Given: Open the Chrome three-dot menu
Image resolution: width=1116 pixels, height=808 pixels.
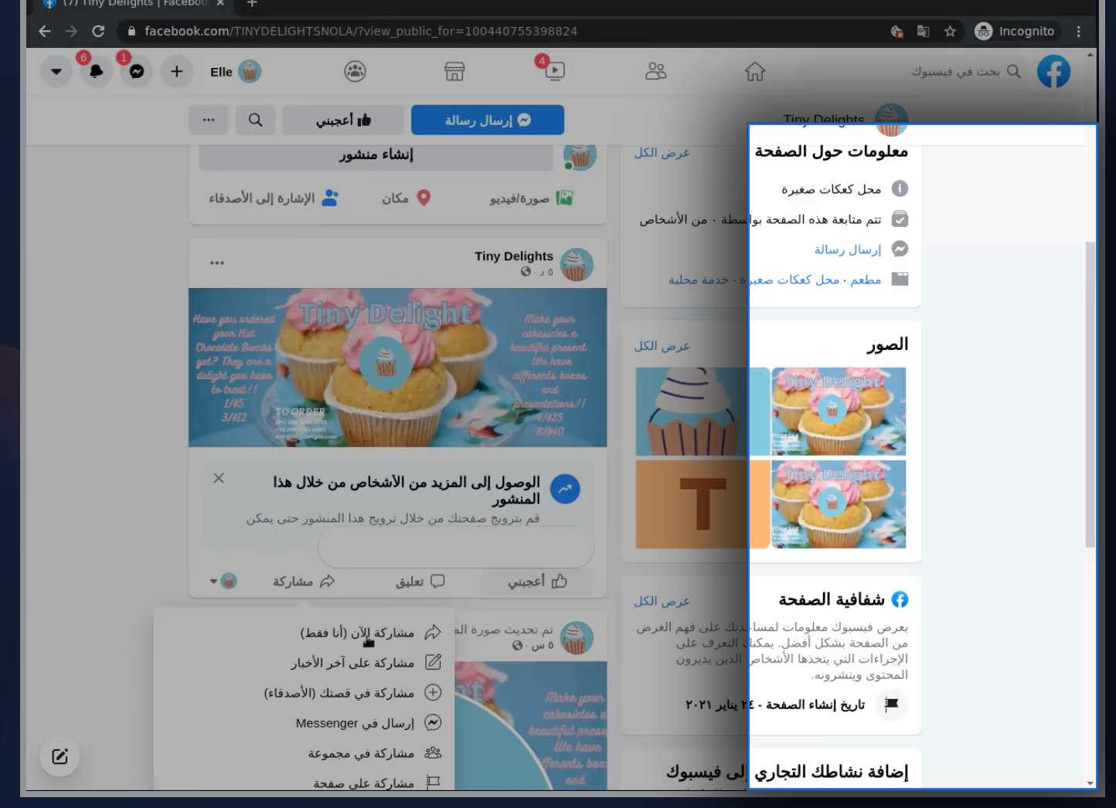Looking at the screenshot, I should click(x=1078, y=31).
